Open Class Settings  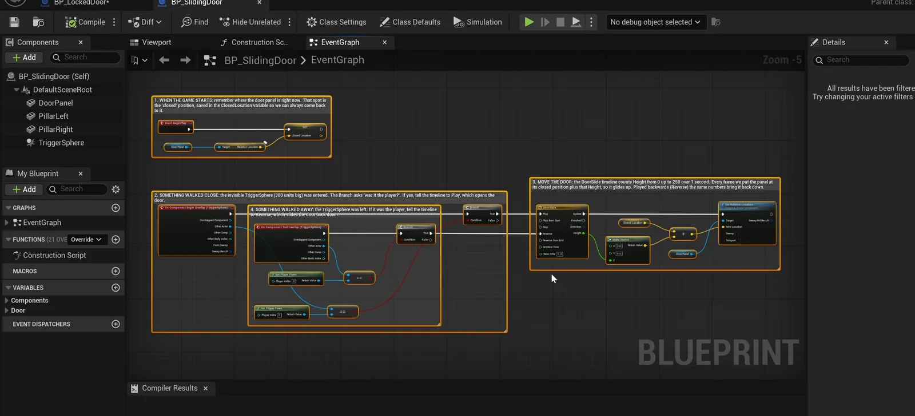[336, 22]
